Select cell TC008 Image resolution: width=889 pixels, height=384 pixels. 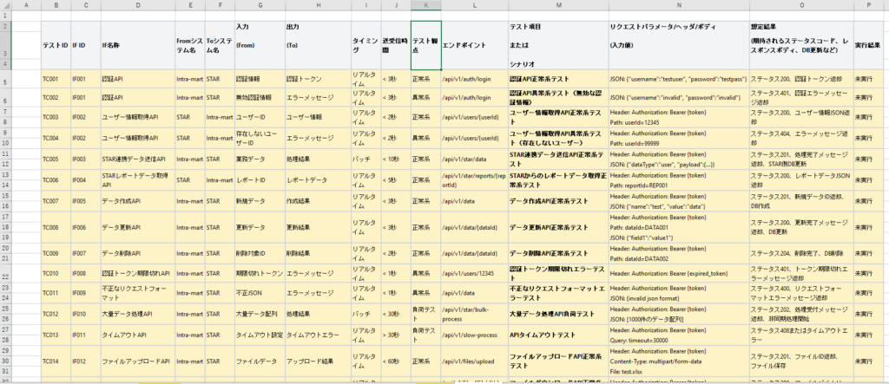(56, 227)
